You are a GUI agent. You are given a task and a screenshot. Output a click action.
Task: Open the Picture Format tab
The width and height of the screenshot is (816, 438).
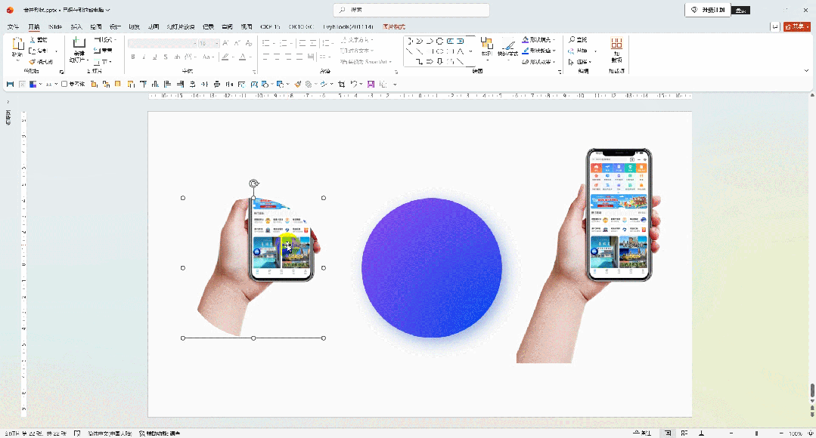[394, 26]
